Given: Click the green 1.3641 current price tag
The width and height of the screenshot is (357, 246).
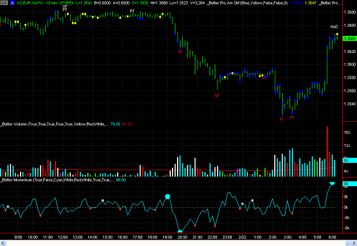Looking at the screenshot, I should pyautogui.click(x=350, y=38).
